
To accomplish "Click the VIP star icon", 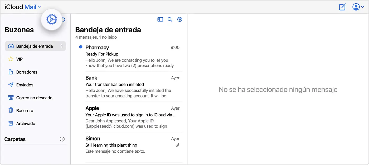I will 11,59.
